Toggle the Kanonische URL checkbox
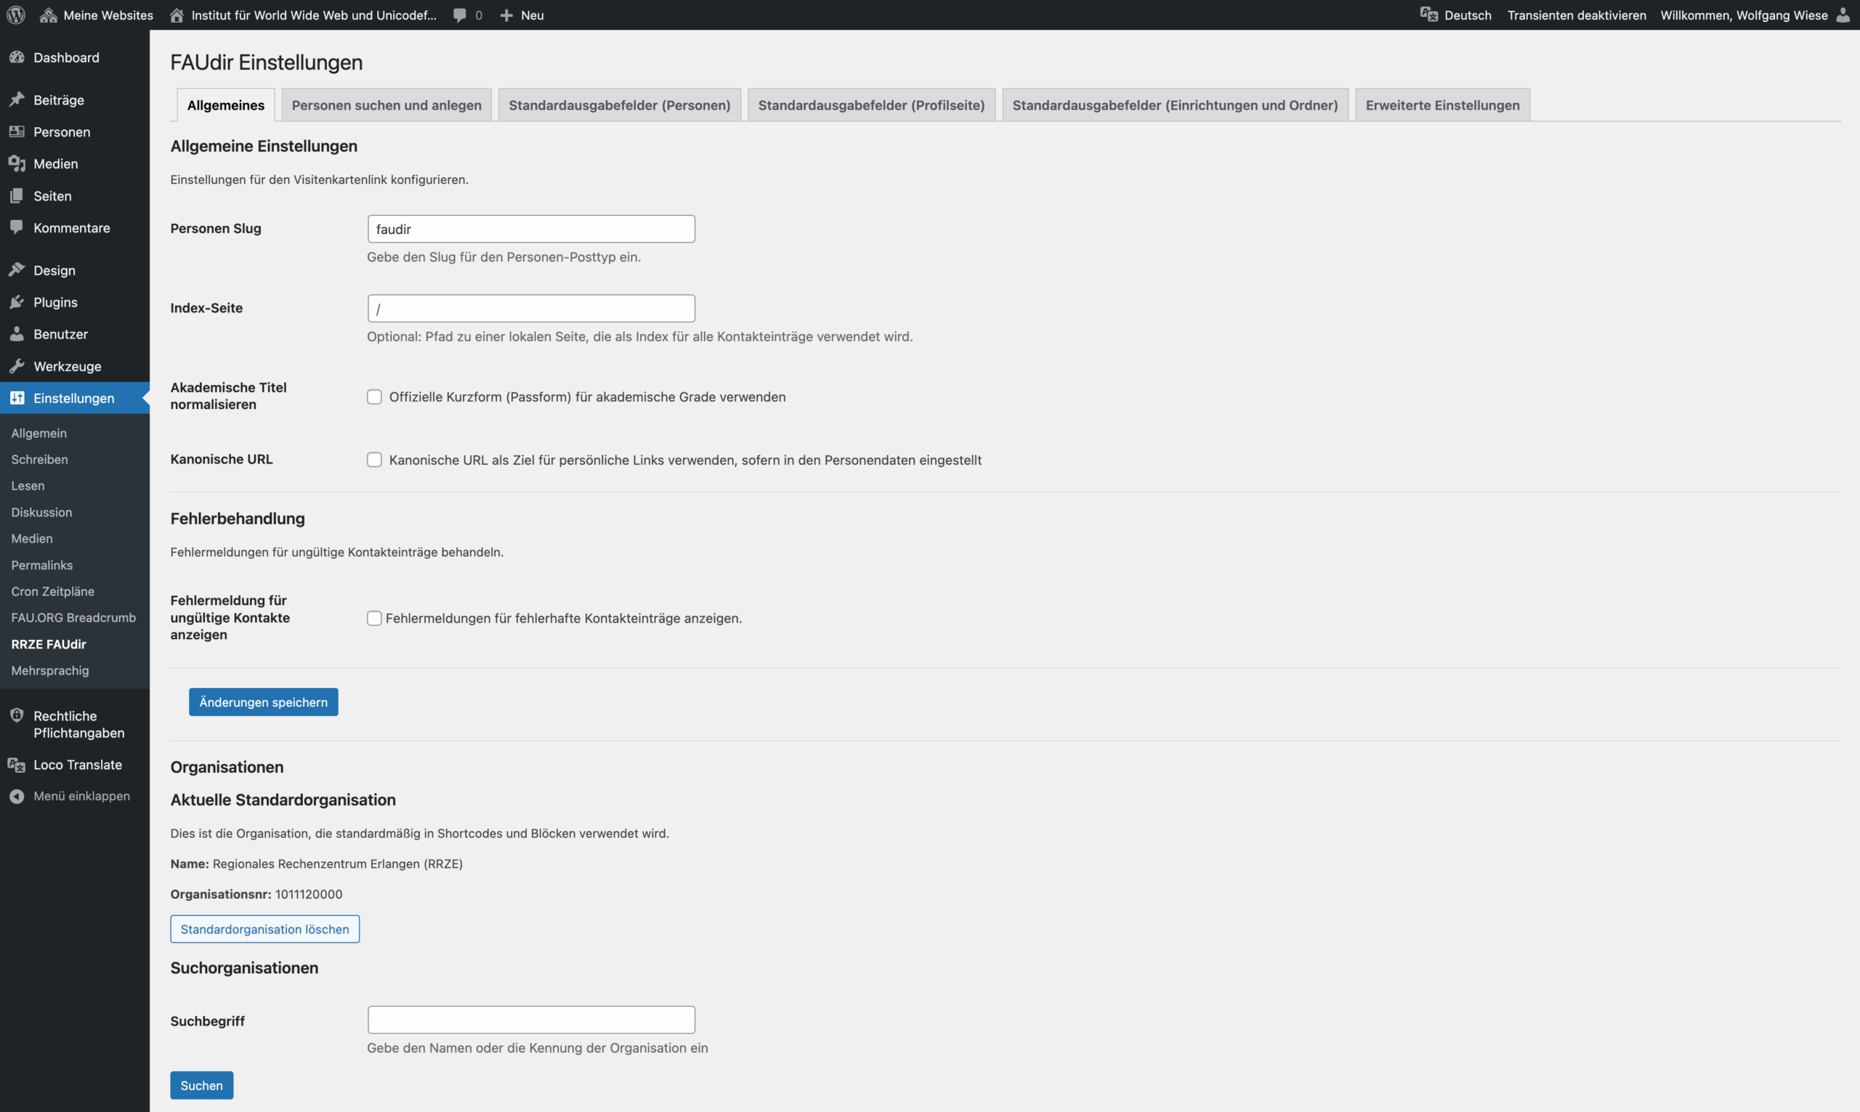Image resolution: width=1860 pixels, height=1112 pixels. [374, 460]
